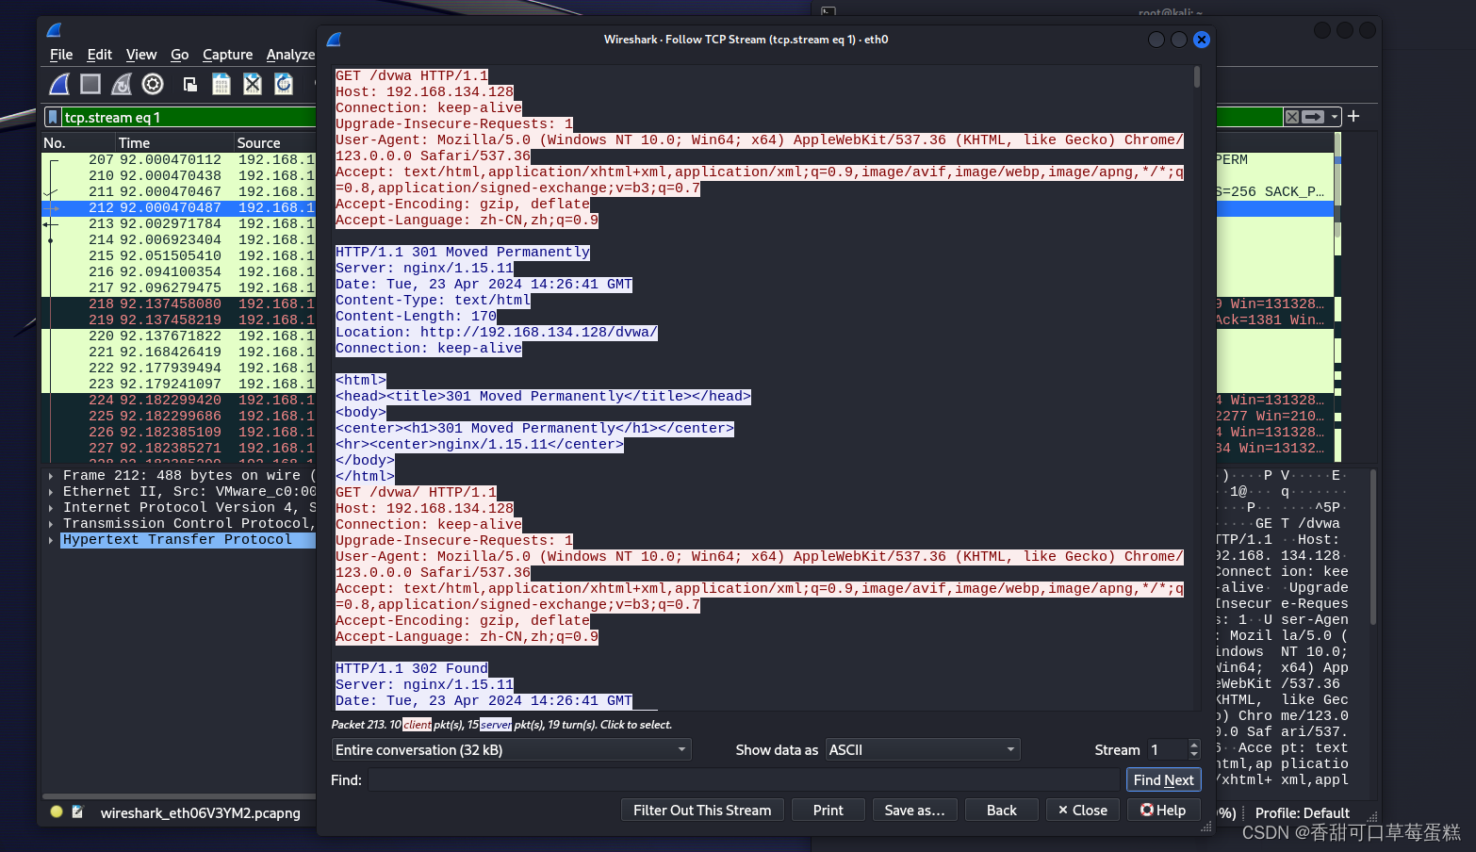Edit capture file comment icon in the status bar
The width and height of the screenshot is (1476, 852).
(77, 811)
